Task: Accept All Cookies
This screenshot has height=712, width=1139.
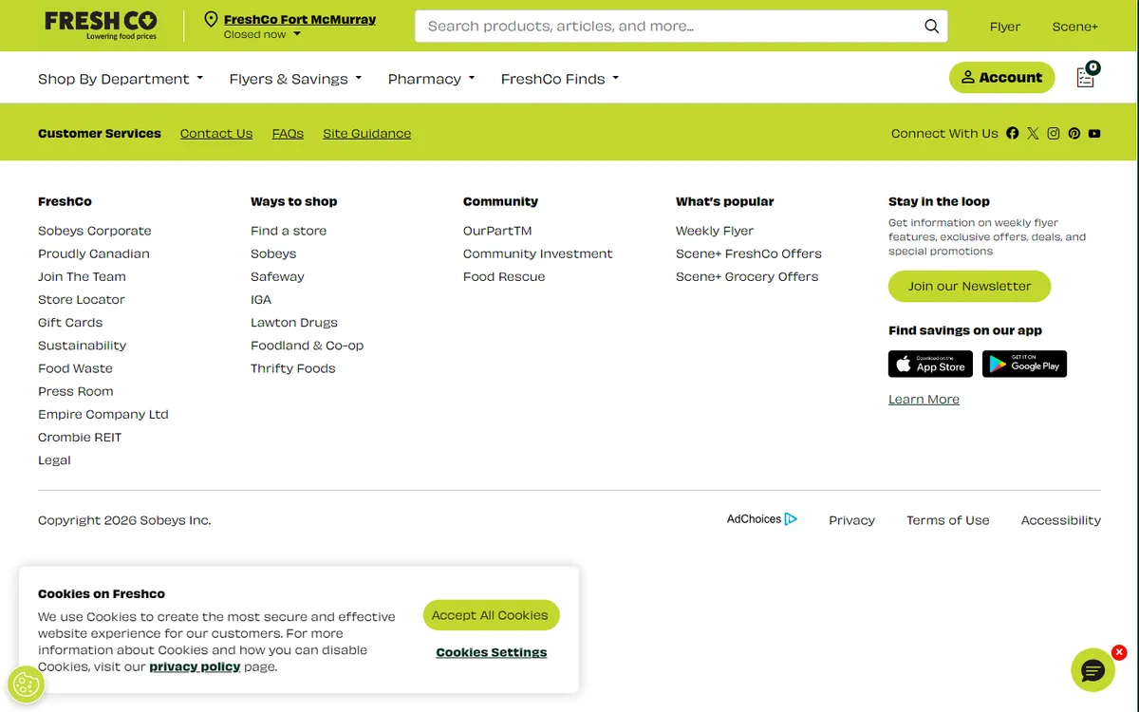Action: pyautogui.click(x=491, y=615)
